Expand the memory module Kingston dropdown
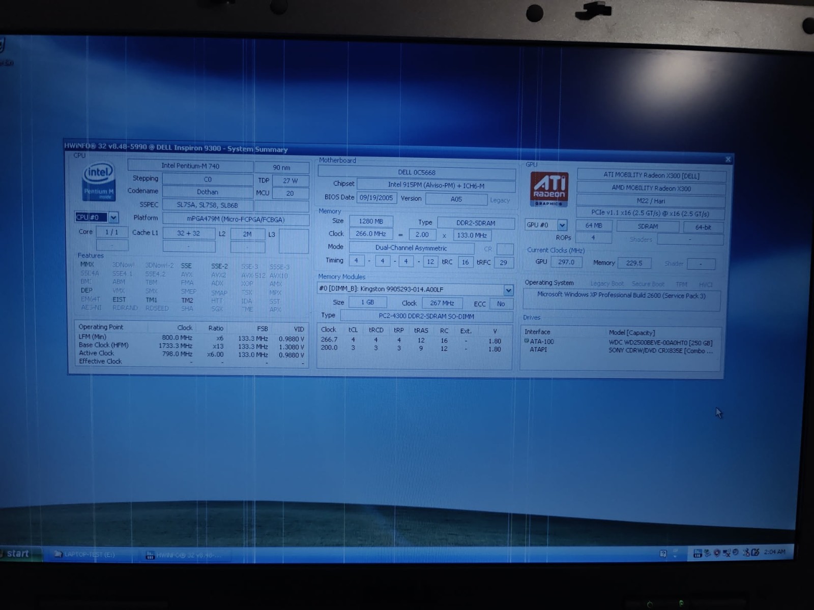Viewport: 814px width, 610px height. tap(508, 290)
